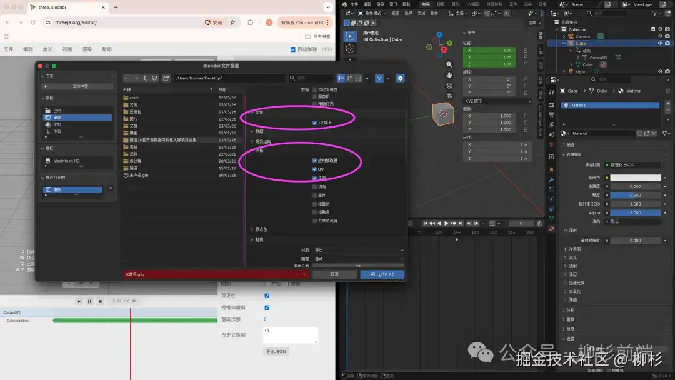The image size is (675, 380).
Task: Toggle export options gear icon
Action: tap(401, 78)
